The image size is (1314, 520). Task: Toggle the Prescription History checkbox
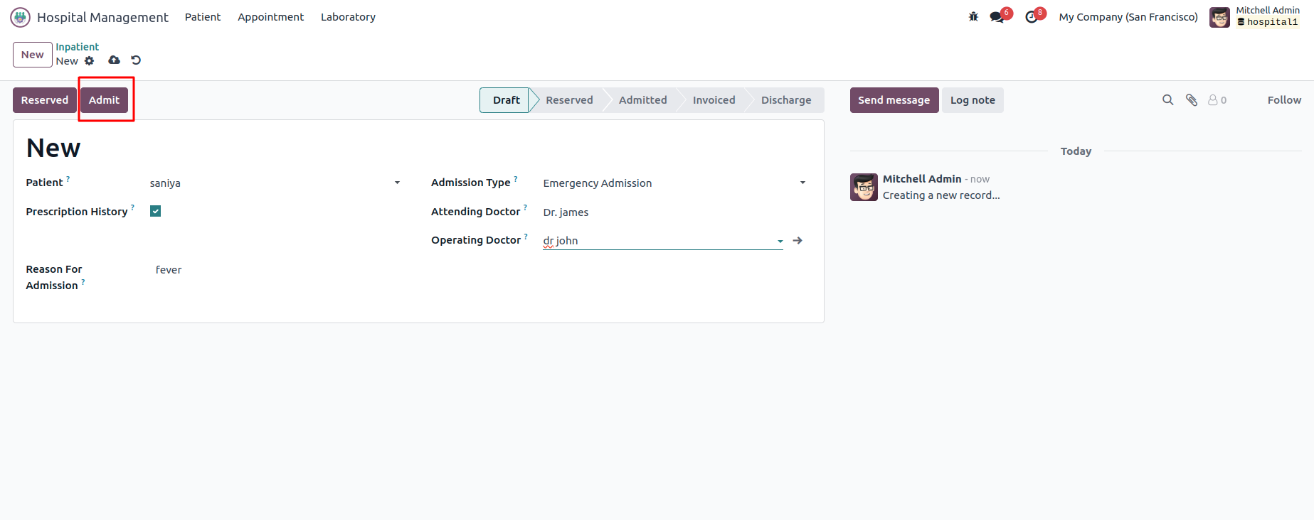pyautogui.click(x=156, y=211)
